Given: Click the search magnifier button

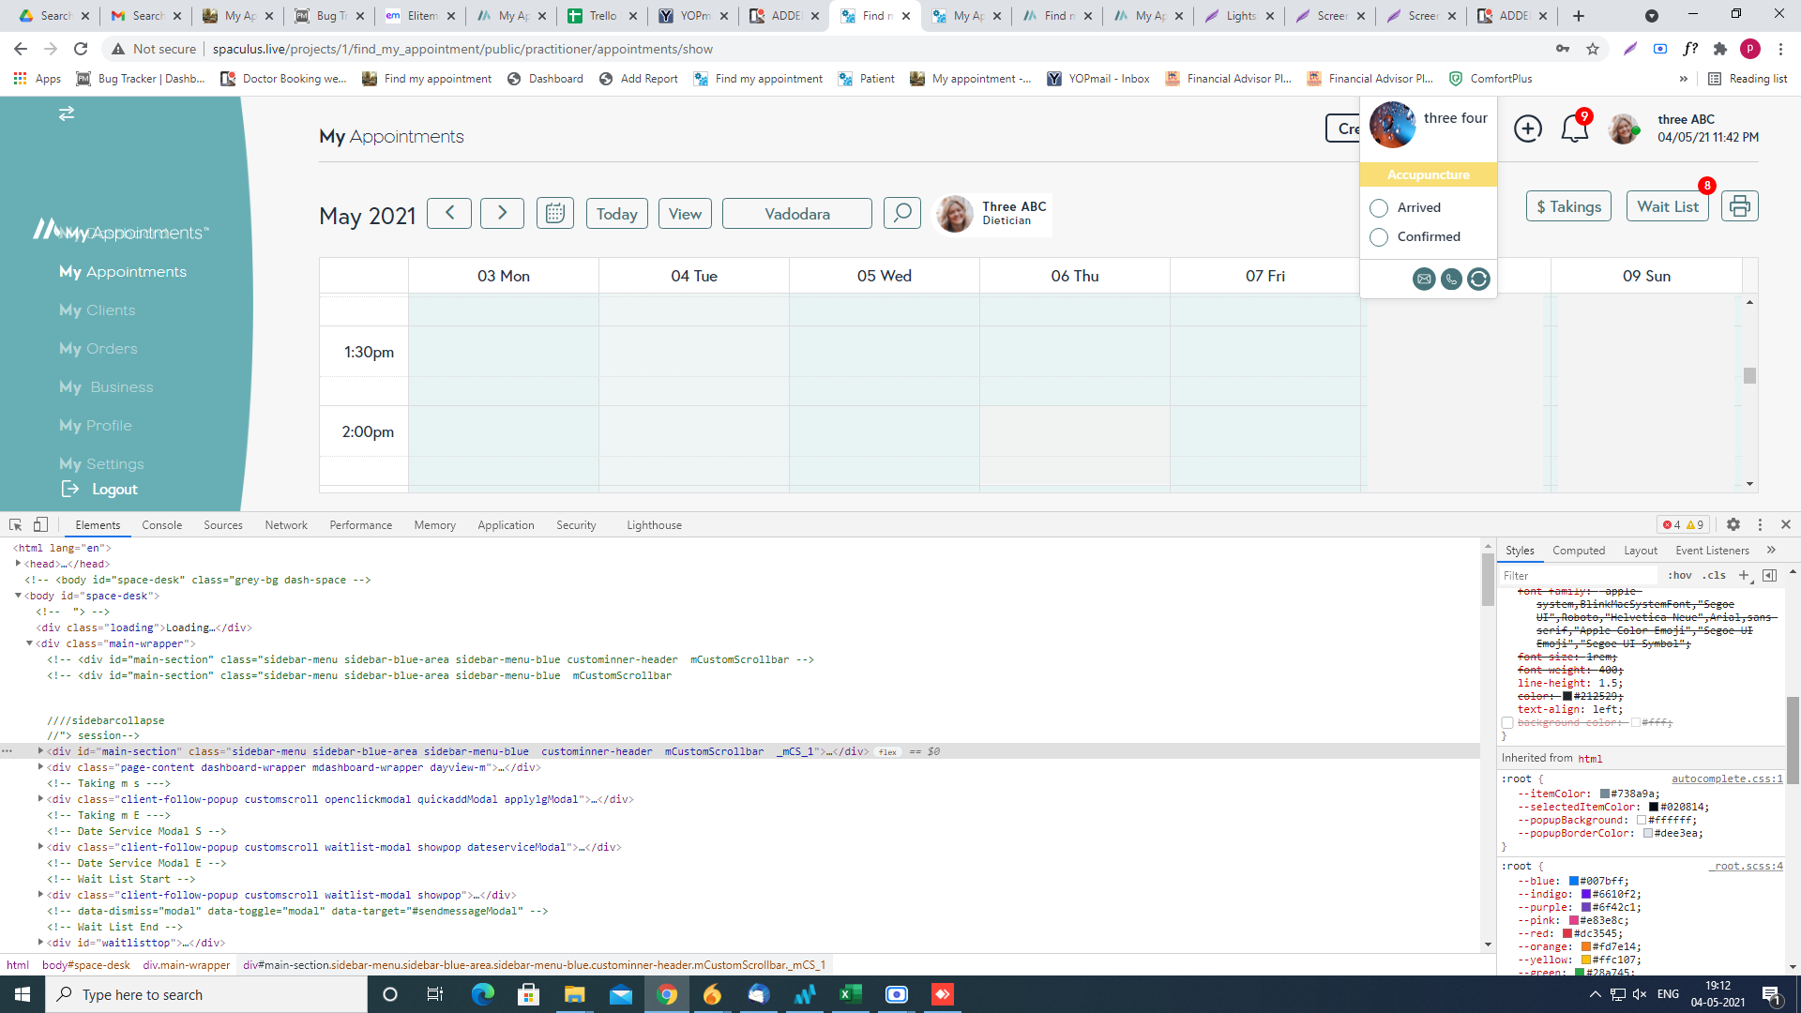Looking at the screenshot, I should click(901, 213).
